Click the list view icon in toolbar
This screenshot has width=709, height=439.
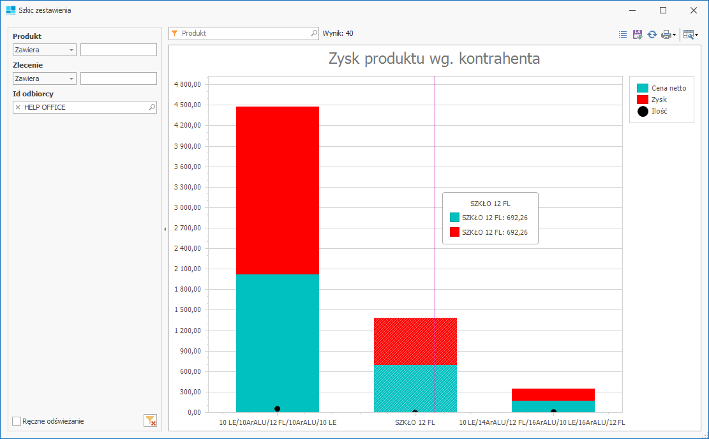(x=623, y=34)
